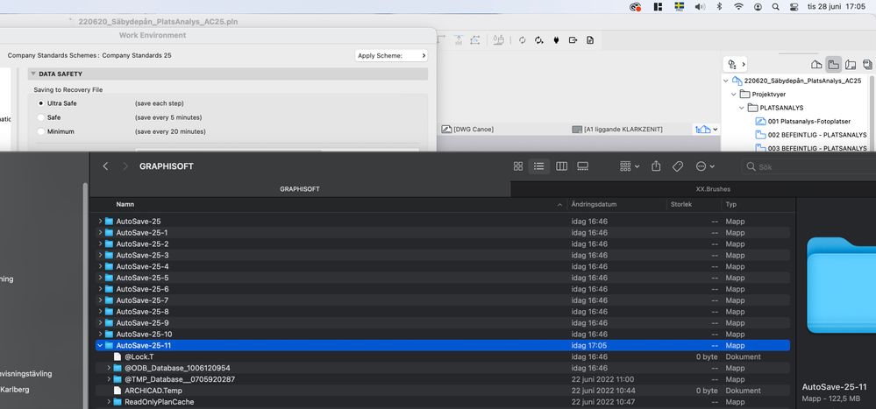Expand the ReadOnlyPlanCache folder

point(109,402)
